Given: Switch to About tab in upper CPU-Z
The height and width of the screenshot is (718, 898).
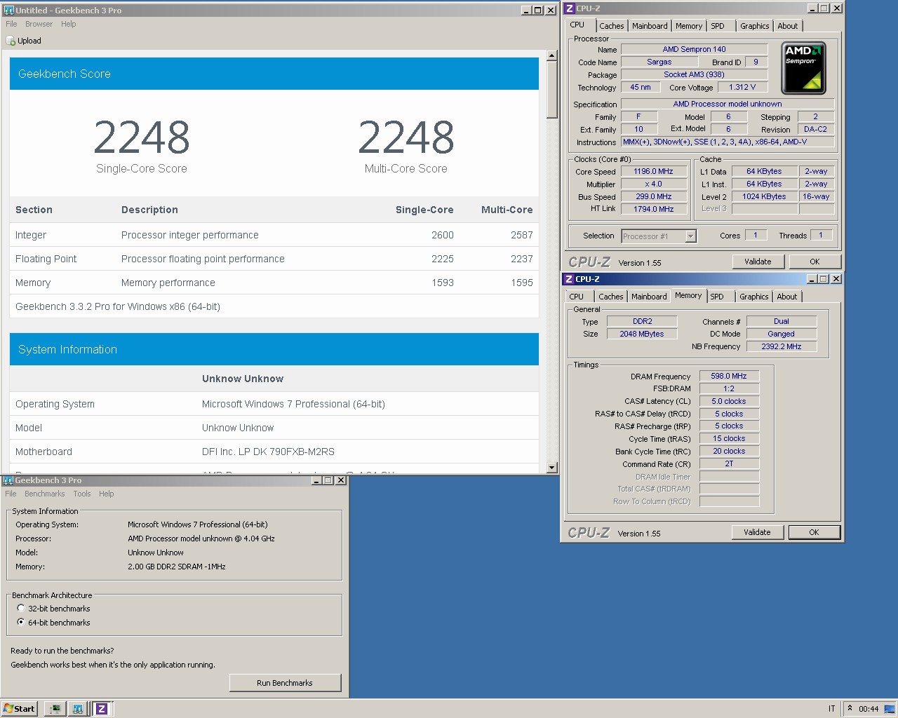Looking at the screenshot, I should pyautogui.click(x=787, y=26).
